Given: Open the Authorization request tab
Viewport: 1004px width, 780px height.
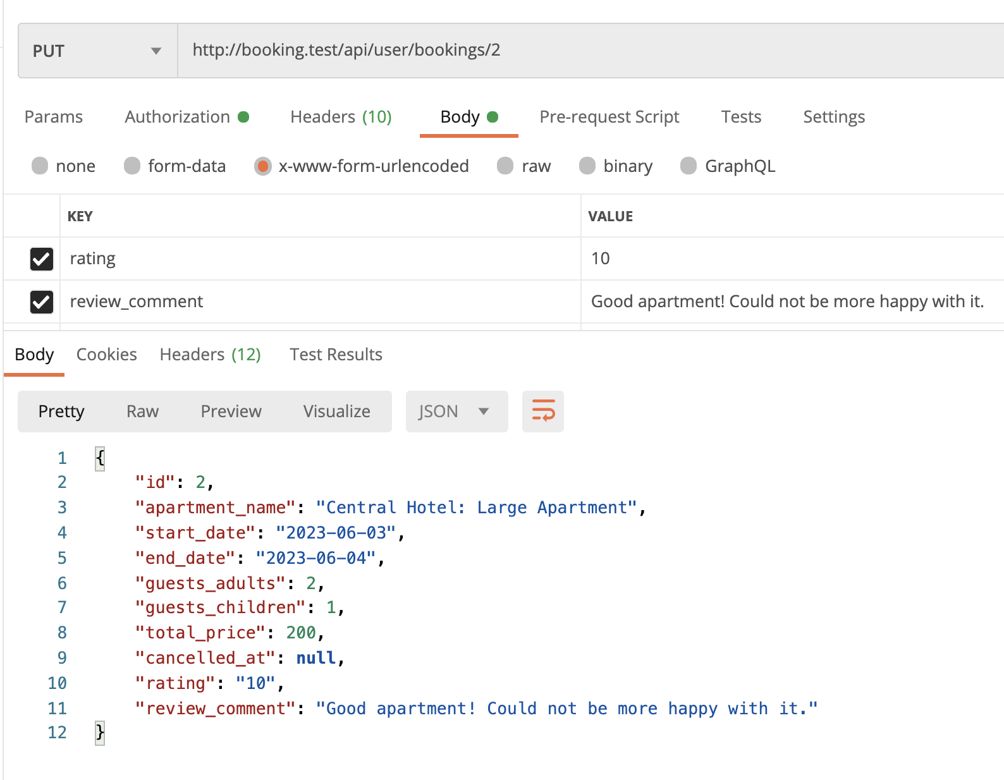Looking at the screenshot, I should pyautogui.click(x=187, y=117).
